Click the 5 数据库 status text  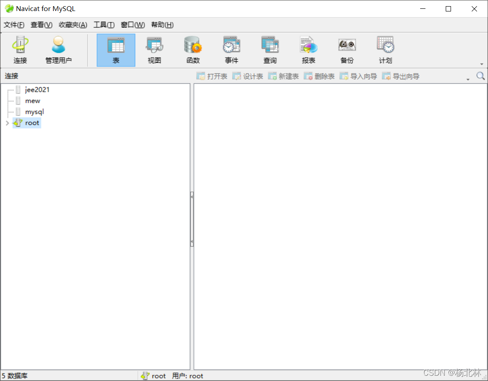(x=15, y=376)
